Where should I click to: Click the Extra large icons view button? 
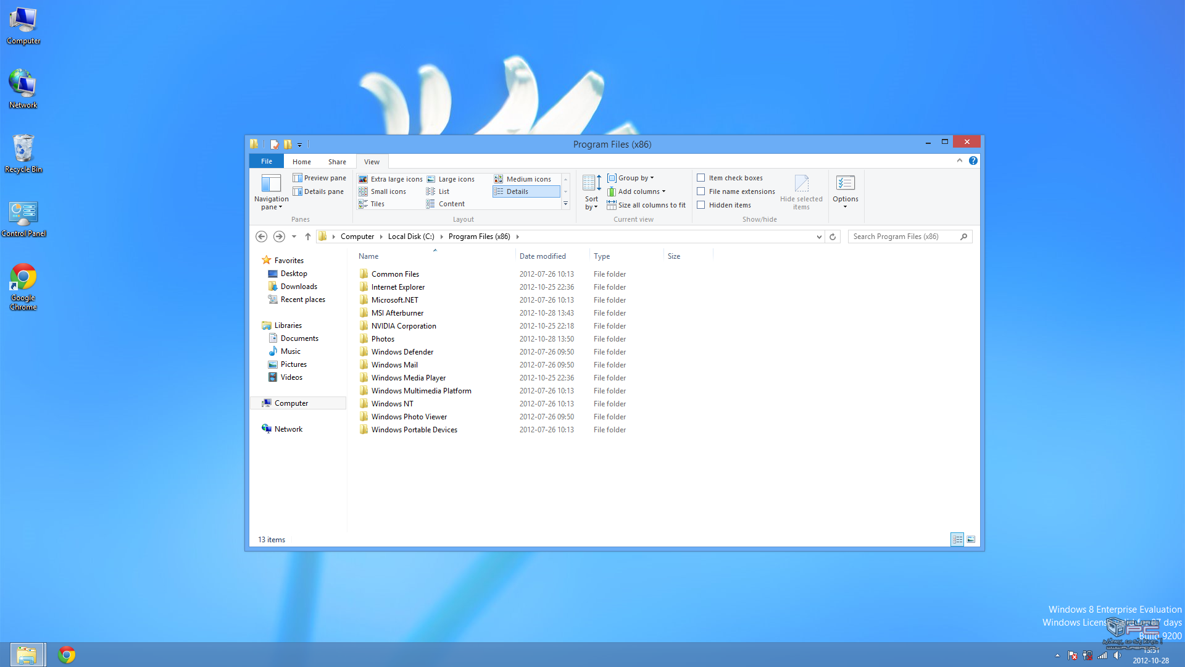coord(390,178)
